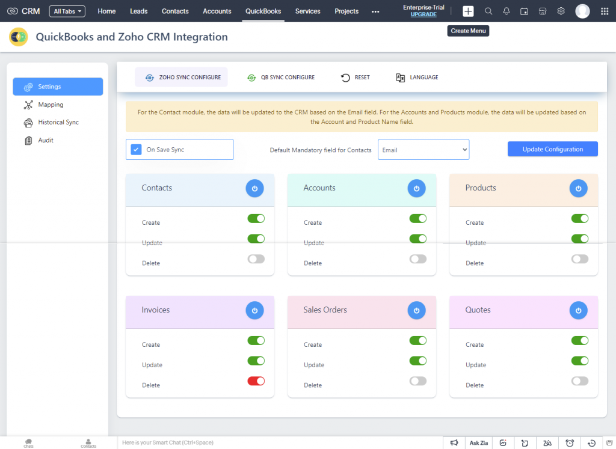The width and height of the screenshot is (616, 449).
Task: Toggle the Products module power button
Action: click(x=578, y=188)
